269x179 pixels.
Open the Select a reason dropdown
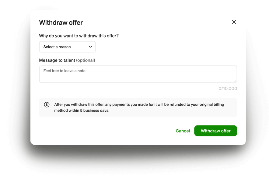(67, 47)
